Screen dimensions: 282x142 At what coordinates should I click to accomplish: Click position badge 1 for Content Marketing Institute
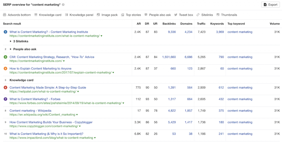(6, 32)
